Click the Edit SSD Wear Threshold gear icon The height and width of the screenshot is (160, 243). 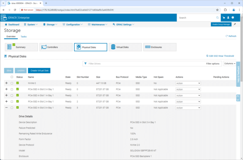(x=207, y=56)
